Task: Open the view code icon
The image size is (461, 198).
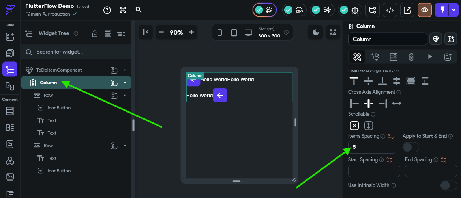Action: 390,10
